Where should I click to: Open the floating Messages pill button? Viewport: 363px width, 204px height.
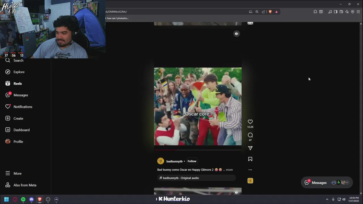point(327,183)
